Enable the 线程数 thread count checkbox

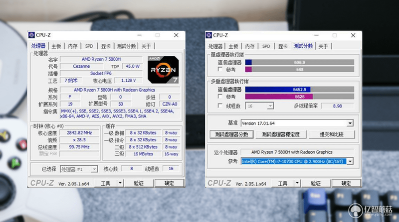(x=220, y=106)
